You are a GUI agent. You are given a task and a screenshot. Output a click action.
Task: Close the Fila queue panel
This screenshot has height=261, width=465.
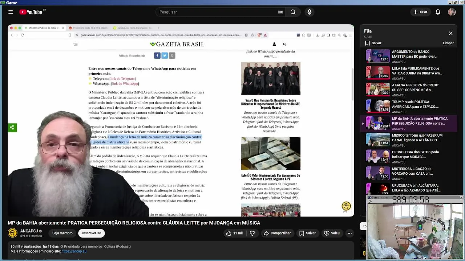click(450, 33)
